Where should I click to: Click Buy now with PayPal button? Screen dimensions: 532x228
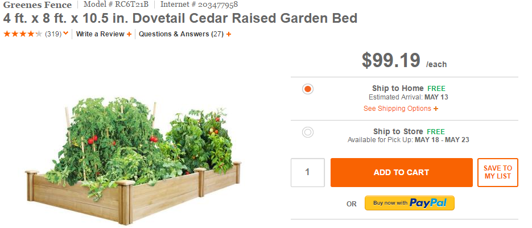(409, 203)
